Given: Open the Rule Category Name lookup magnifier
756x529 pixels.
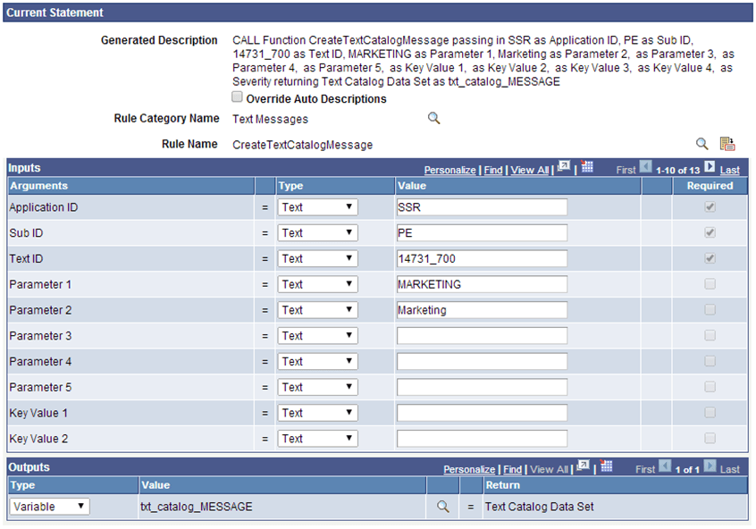Looking at the screenshot, I should [434, 118].
